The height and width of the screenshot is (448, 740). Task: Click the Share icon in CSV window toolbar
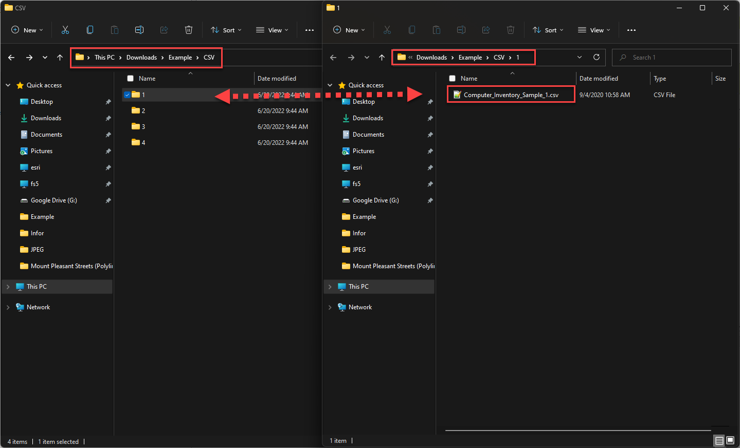[164, 30]
